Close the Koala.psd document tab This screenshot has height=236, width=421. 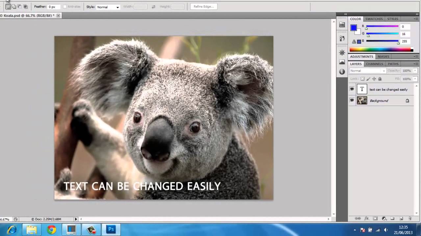pyautogui.click(x=58, y=15)
